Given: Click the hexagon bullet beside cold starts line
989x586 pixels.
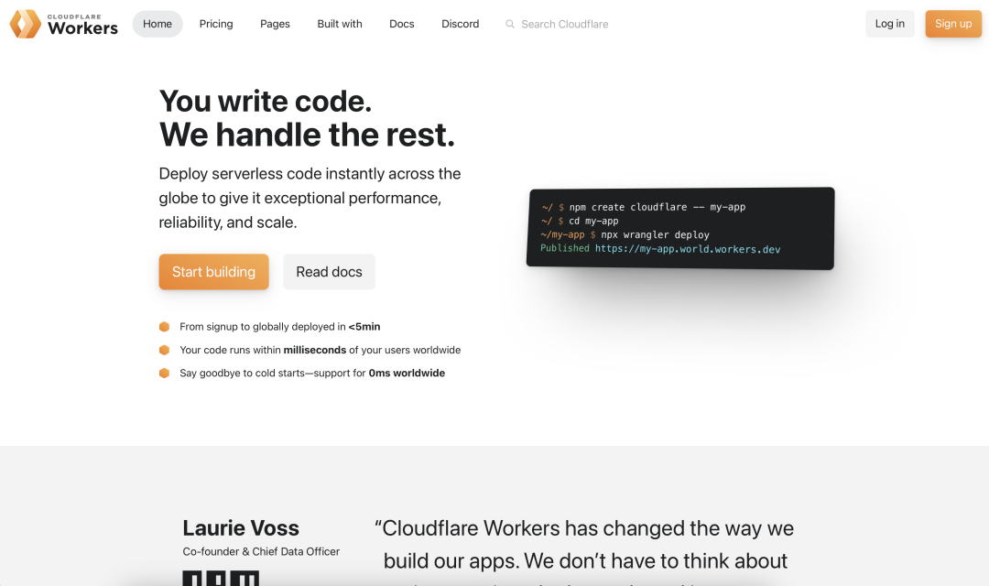Looking at the screenshot, I should (x=164, y=374).
